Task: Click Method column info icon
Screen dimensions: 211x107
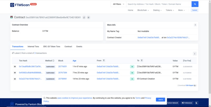Action: click(x=53, y=61)
